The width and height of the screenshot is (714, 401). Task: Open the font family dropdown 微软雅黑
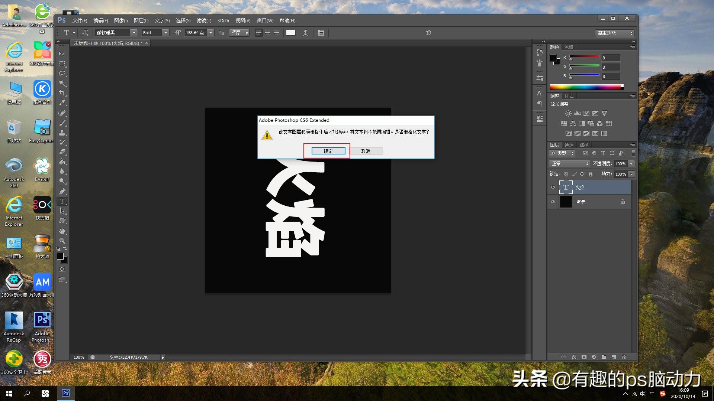(x=134, y=33)
